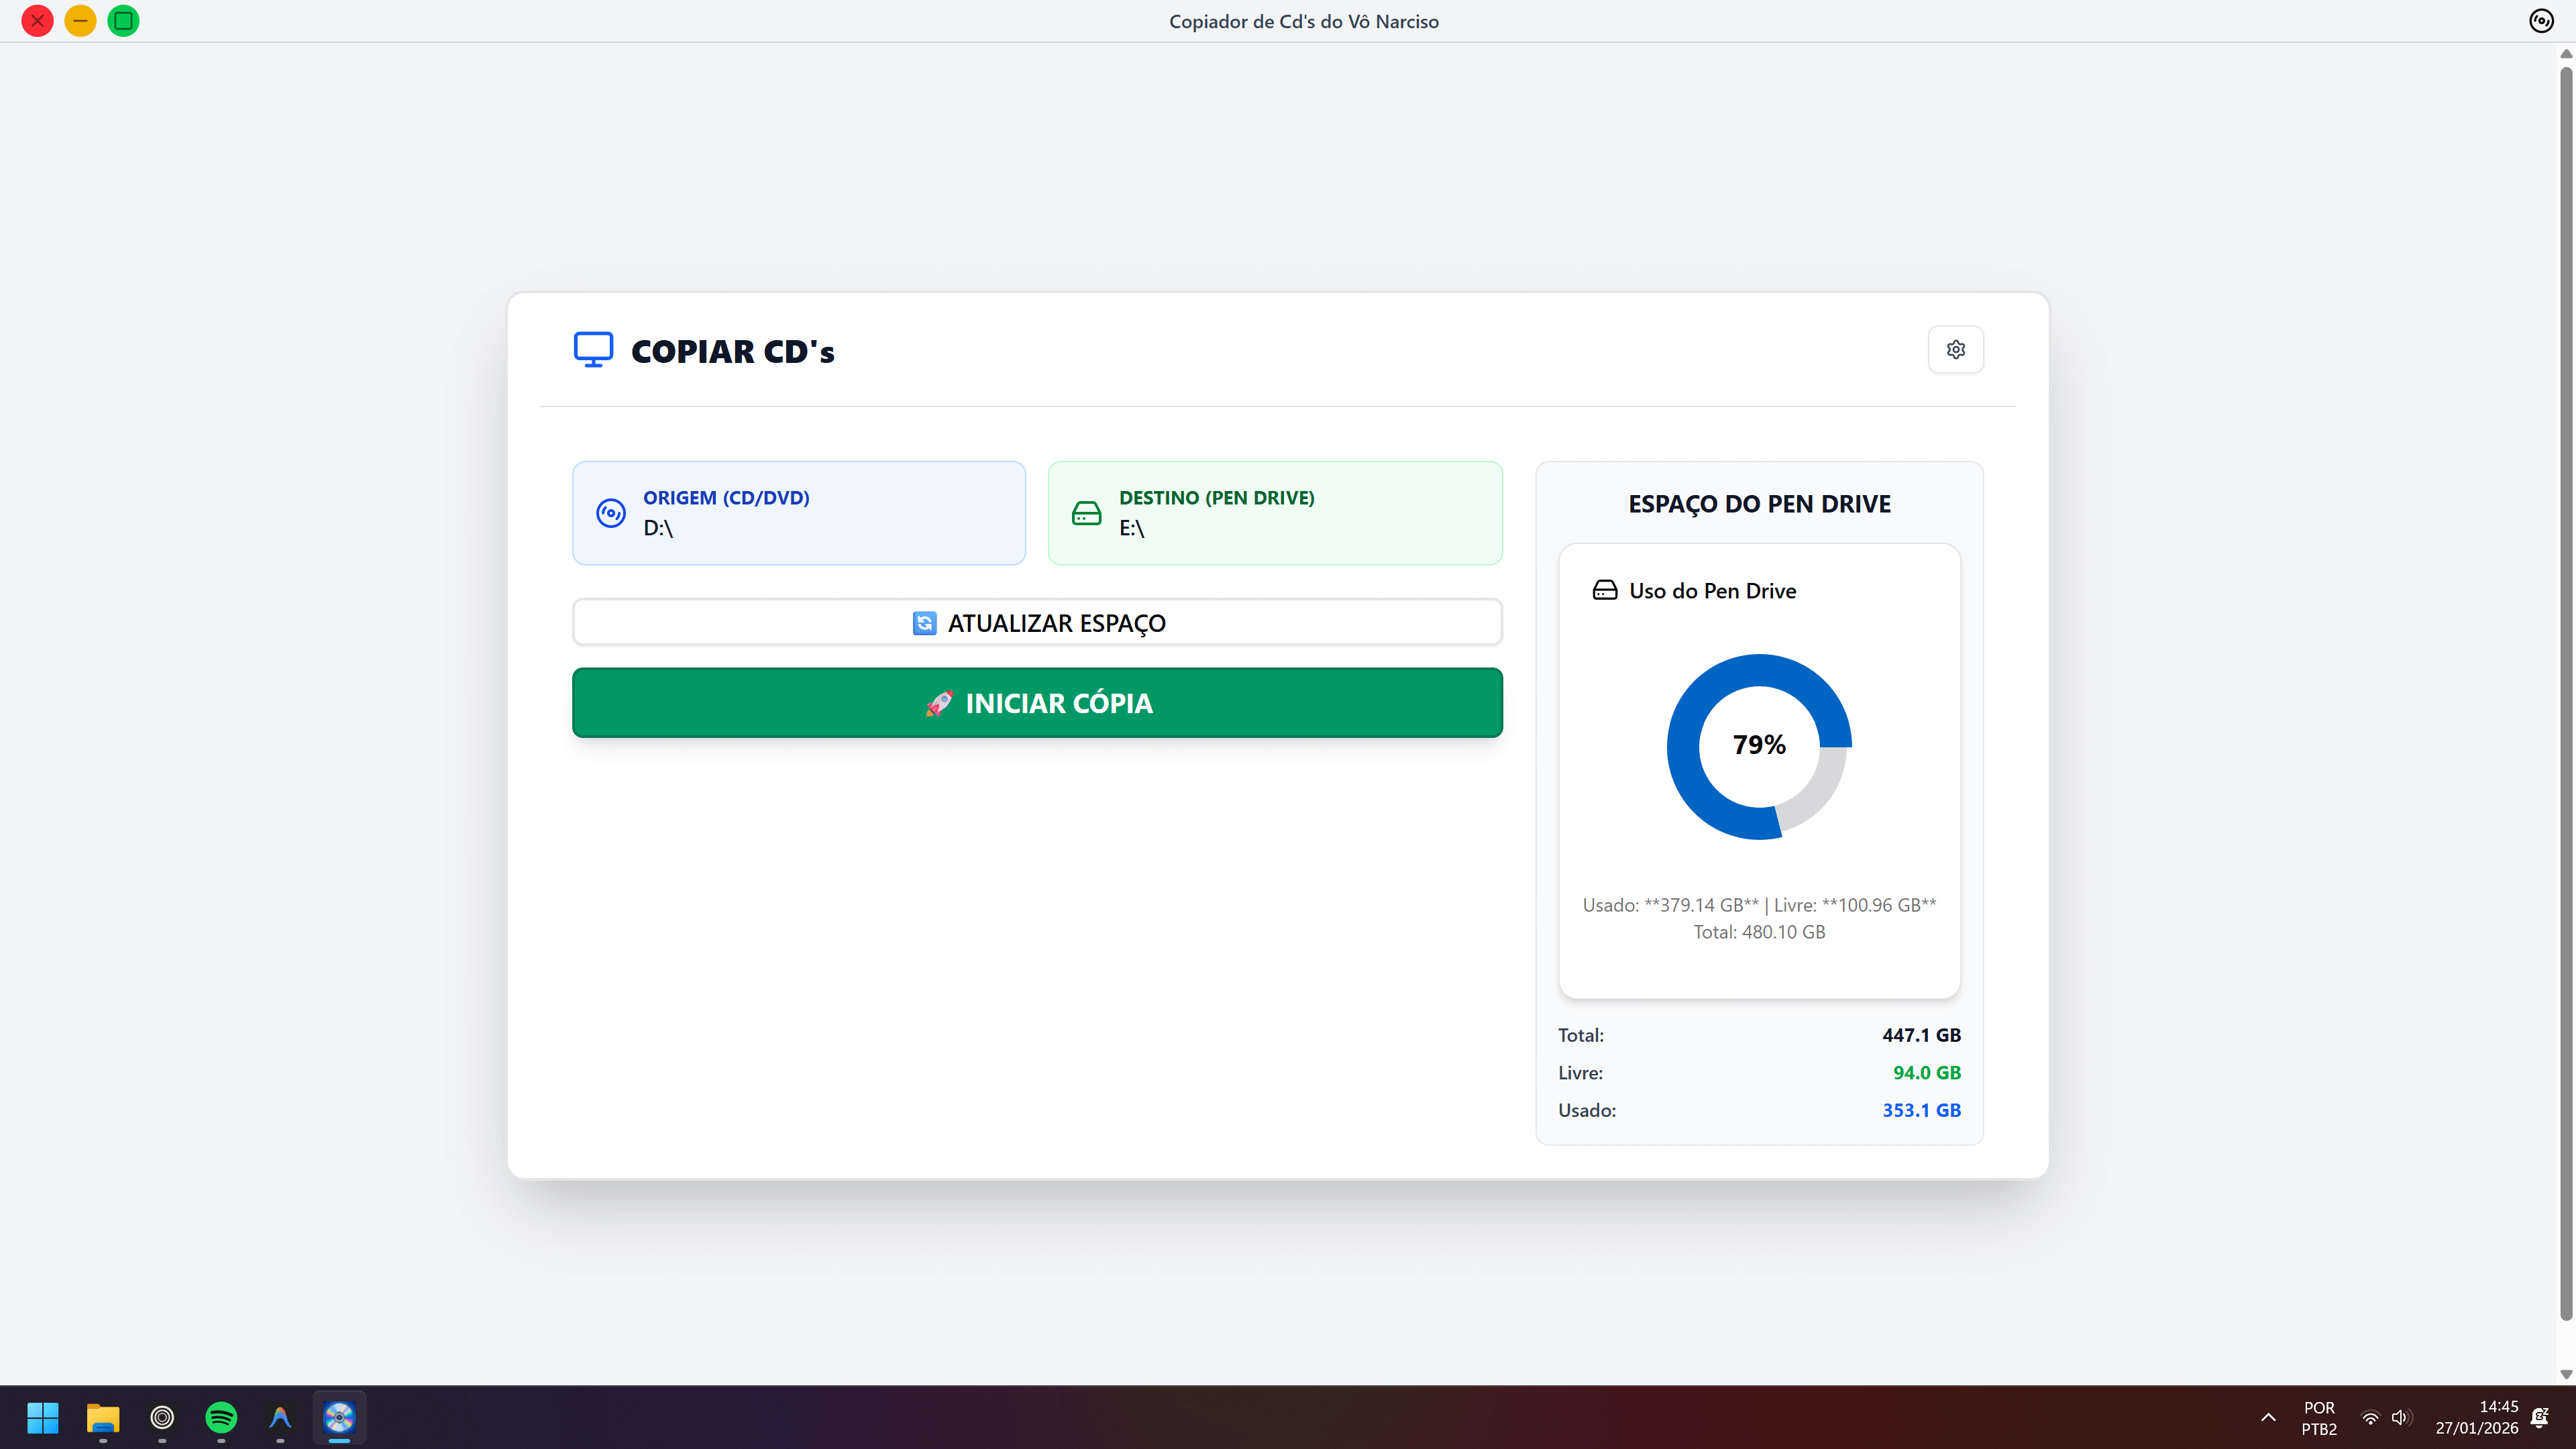Screen dimensions: 2576x1449
Task: Open Spotify from taskbar
Action: point(221,1417)
